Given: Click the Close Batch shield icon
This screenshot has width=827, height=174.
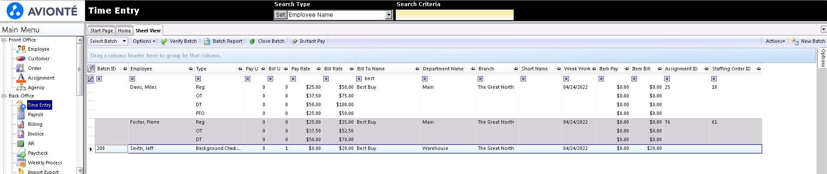Looking at the screenshot, I should click(252, 41).
